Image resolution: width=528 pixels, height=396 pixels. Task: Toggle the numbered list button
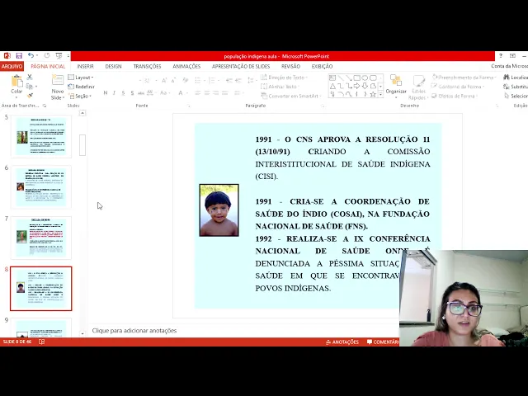tap(212, 81)
